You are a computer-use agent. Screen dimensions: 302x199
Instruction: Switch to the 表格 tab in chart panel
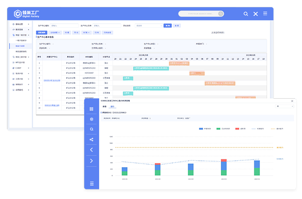tap(104, 107)
